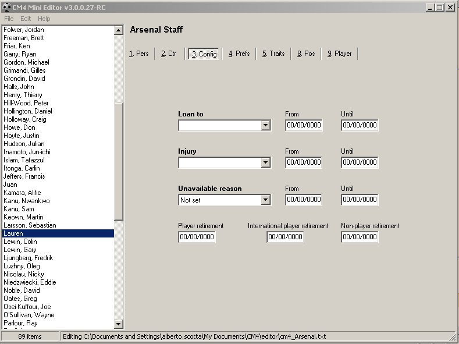Click the CM4 Mini Editor title bar icon
This screenshot has width=459, height=344.
[6, 8]
